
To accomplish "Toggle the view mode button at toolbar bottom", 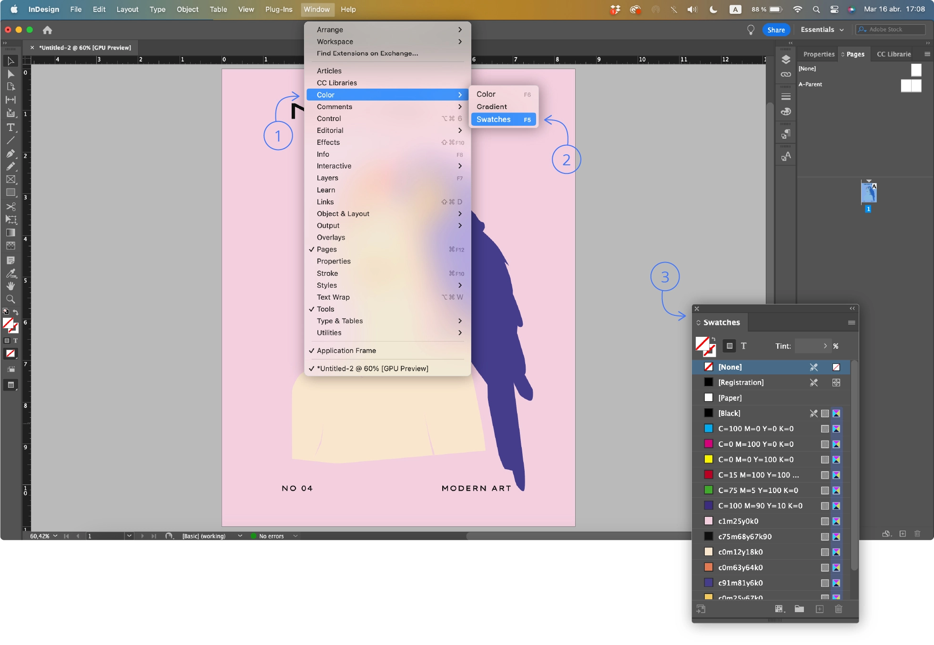I will [10, 385].
